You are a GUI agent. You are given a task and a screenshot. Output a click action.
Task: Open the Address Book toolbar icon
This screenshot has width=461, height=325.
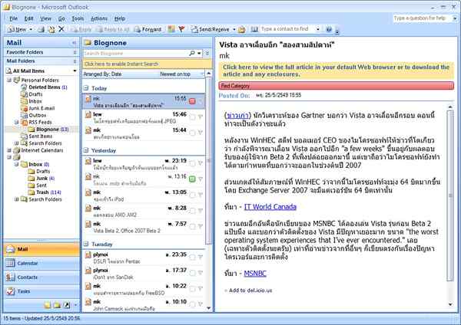tap(254, 29)
